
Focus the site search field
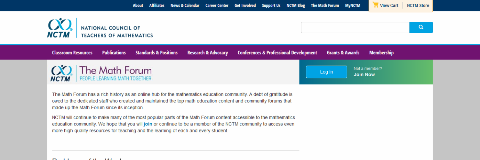(355, 28)
